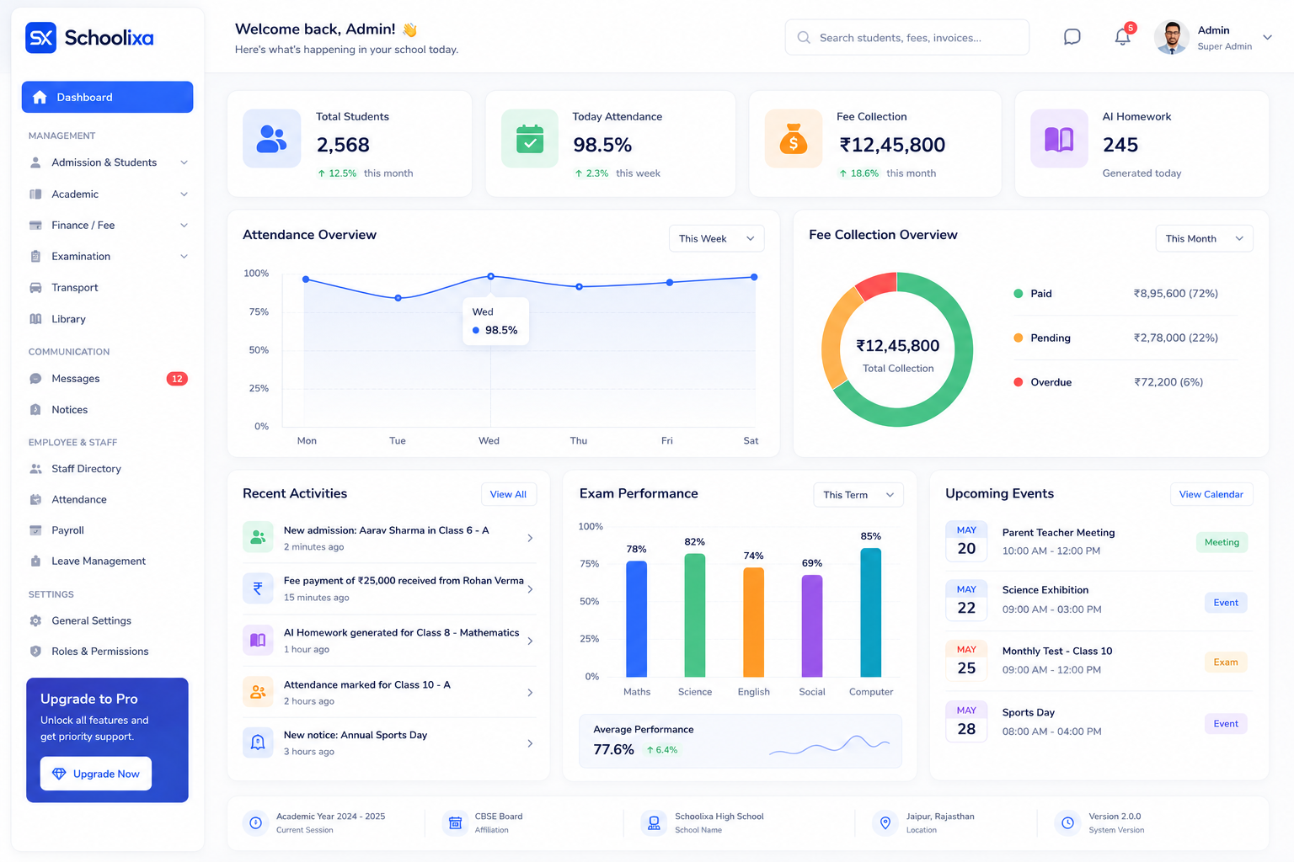Click the Total Students people icon
This screenshot has width=1294, height=862.
coord(271,138)
